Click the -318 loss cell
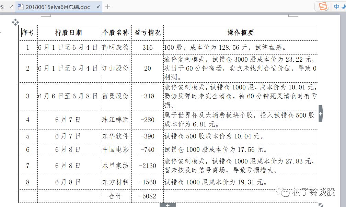346x207 pixels. click(148, 96)
